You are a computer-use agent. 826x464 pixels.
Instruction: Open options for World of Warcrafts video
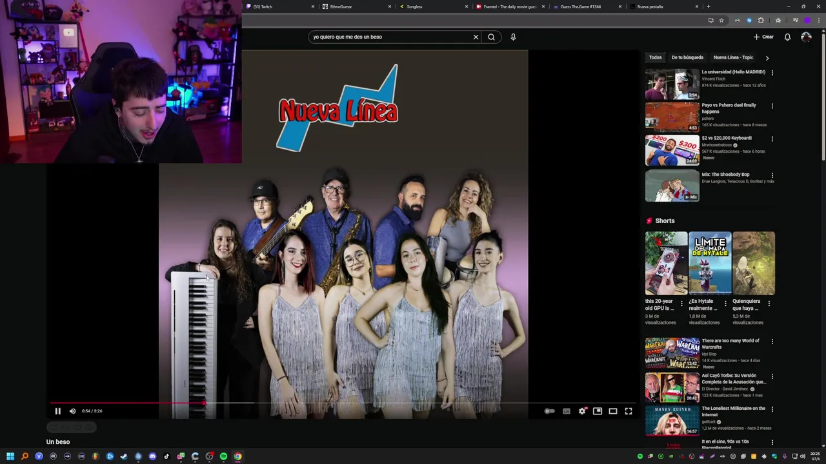[772, 342]
